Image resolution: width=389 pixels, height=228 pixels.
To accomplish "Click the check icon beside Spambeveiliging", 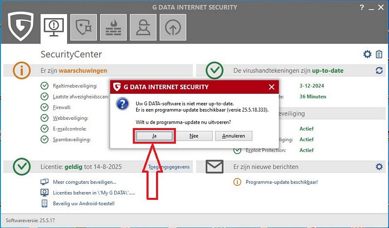I will tap(44, 139).
